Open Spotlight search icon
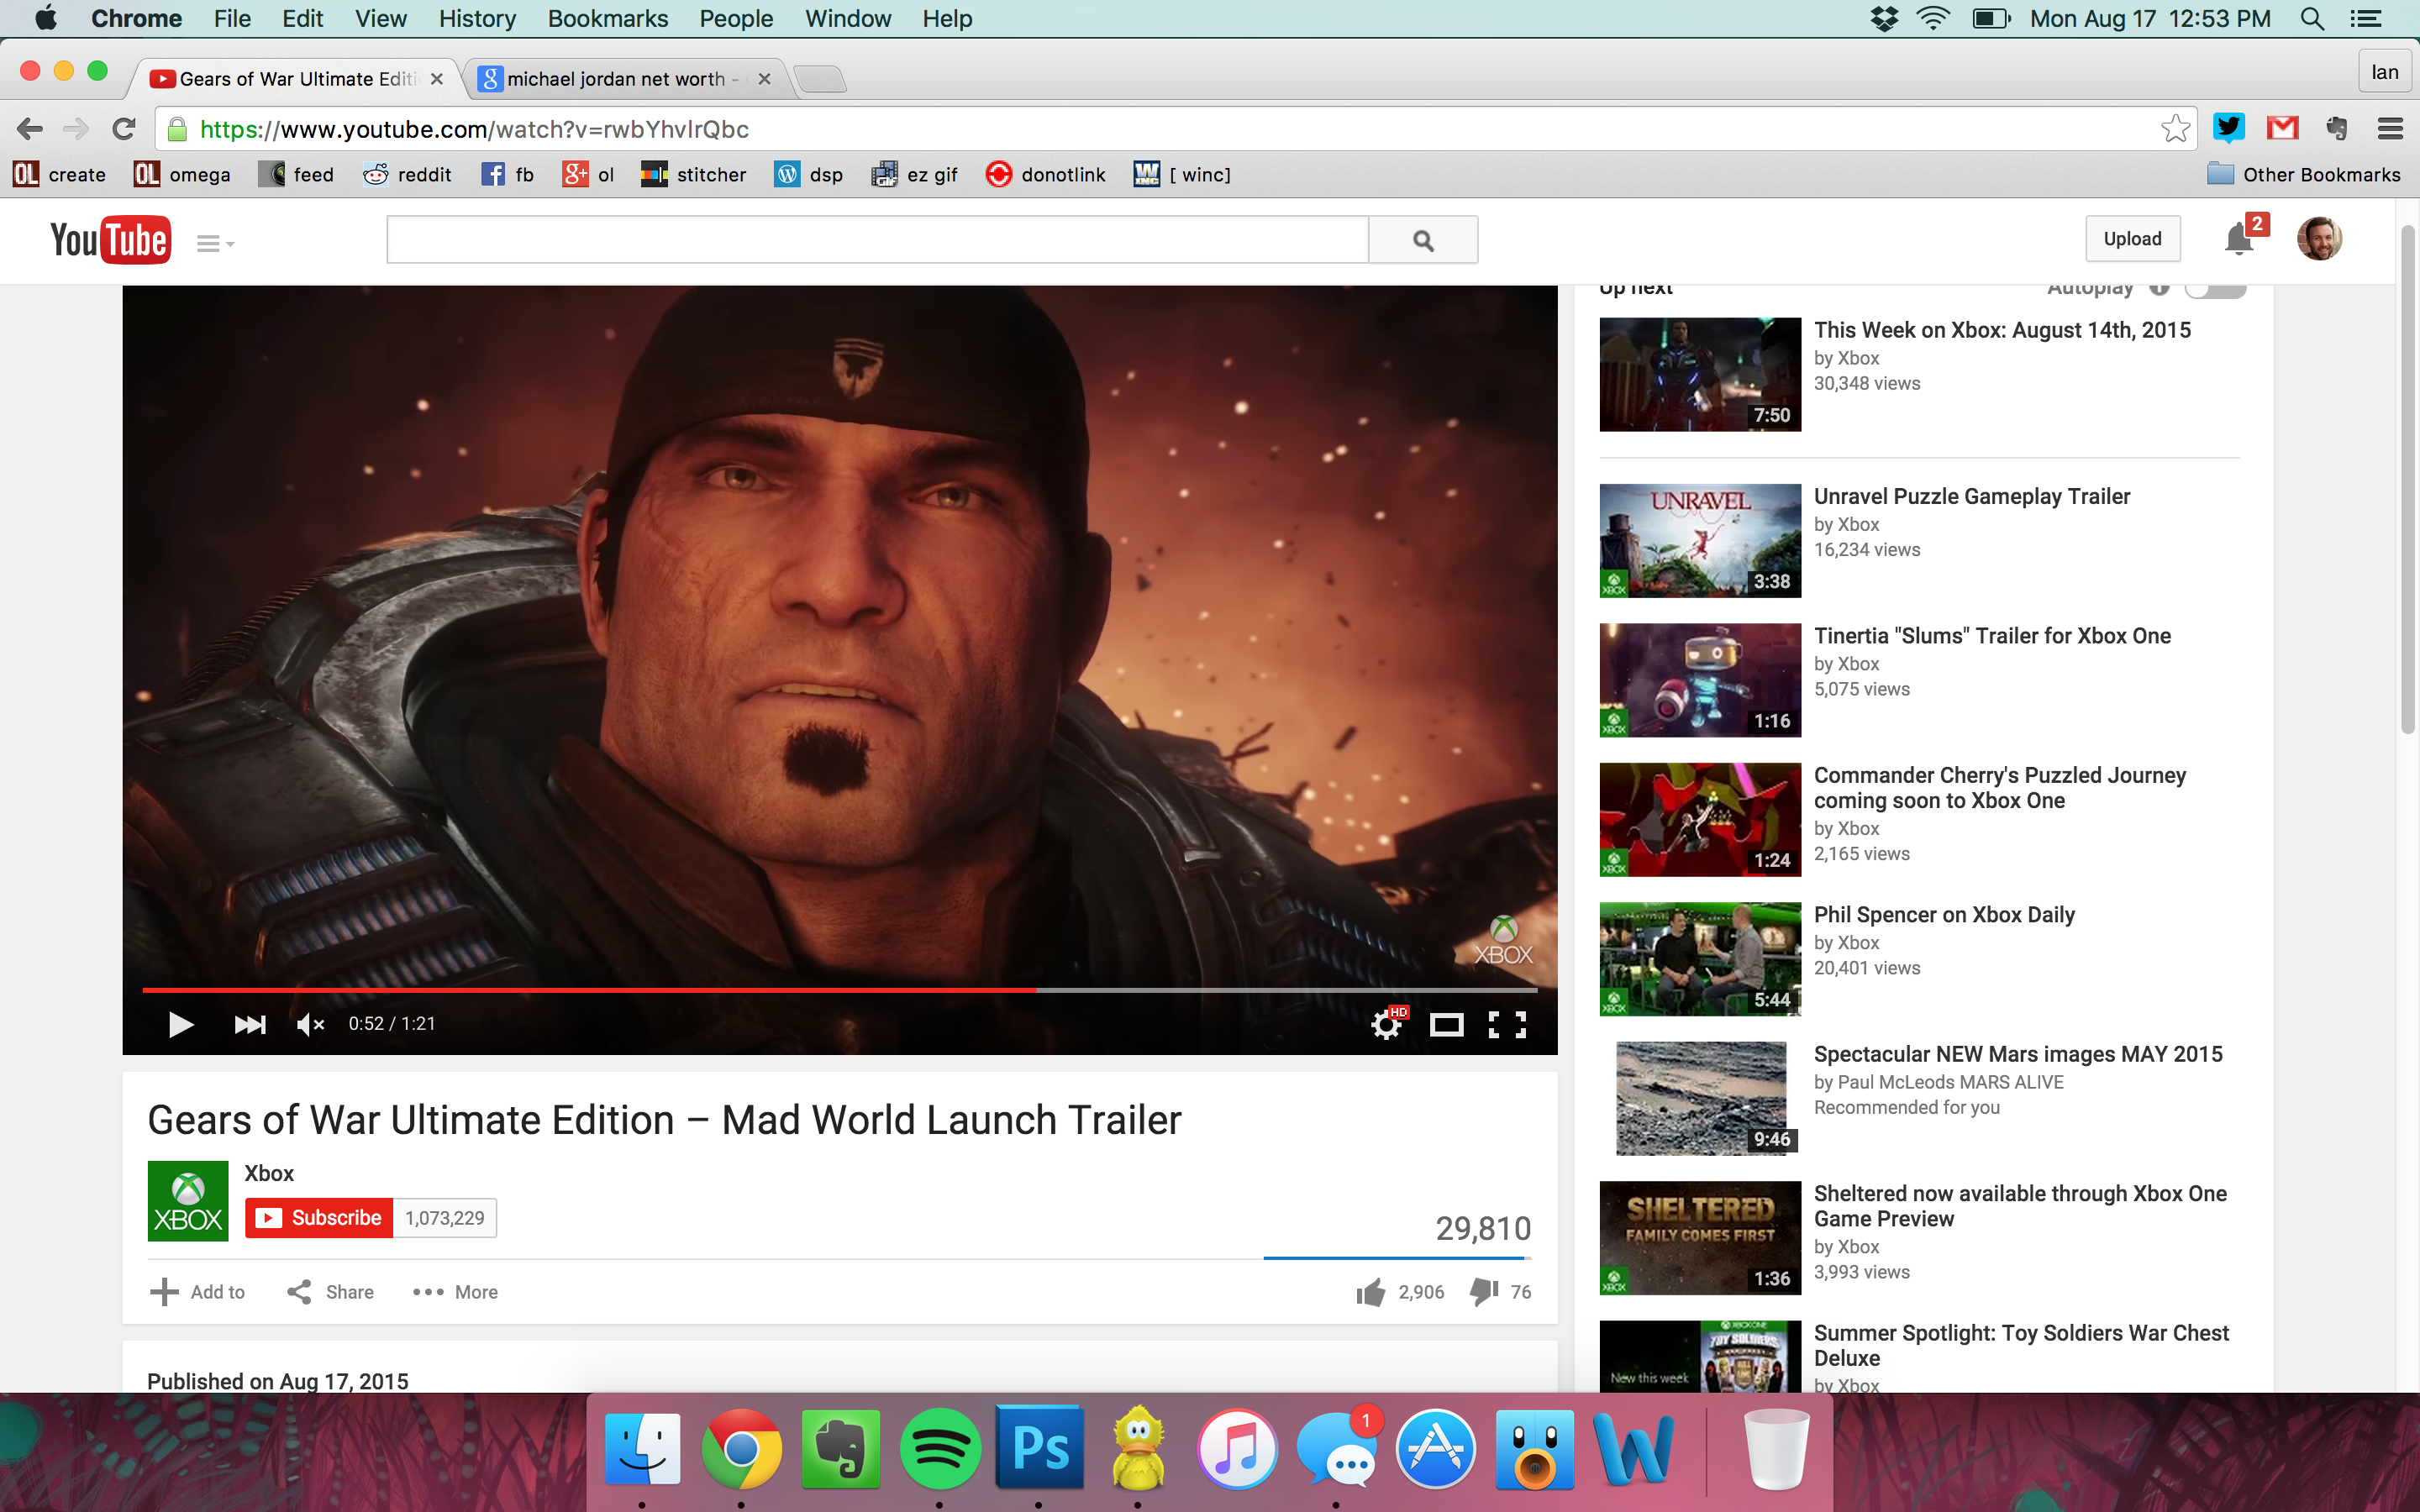The height and width of the screenshot is (1512, 2420). [2312, 19]
